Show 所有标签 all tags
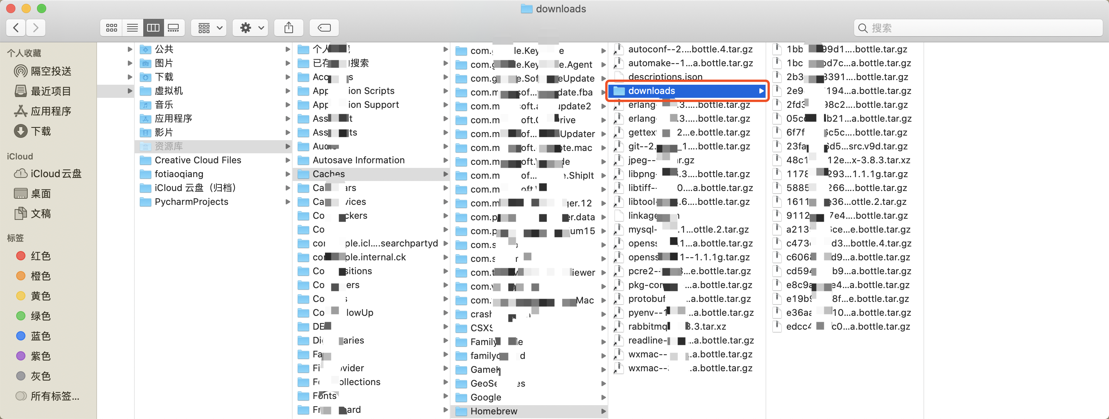Screen dimensions: 1109x419 [x=47, y=396]
